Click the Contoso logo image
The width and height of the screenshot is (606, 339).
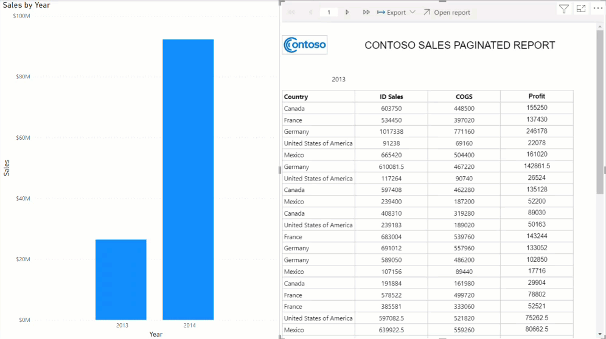point(305,45)
